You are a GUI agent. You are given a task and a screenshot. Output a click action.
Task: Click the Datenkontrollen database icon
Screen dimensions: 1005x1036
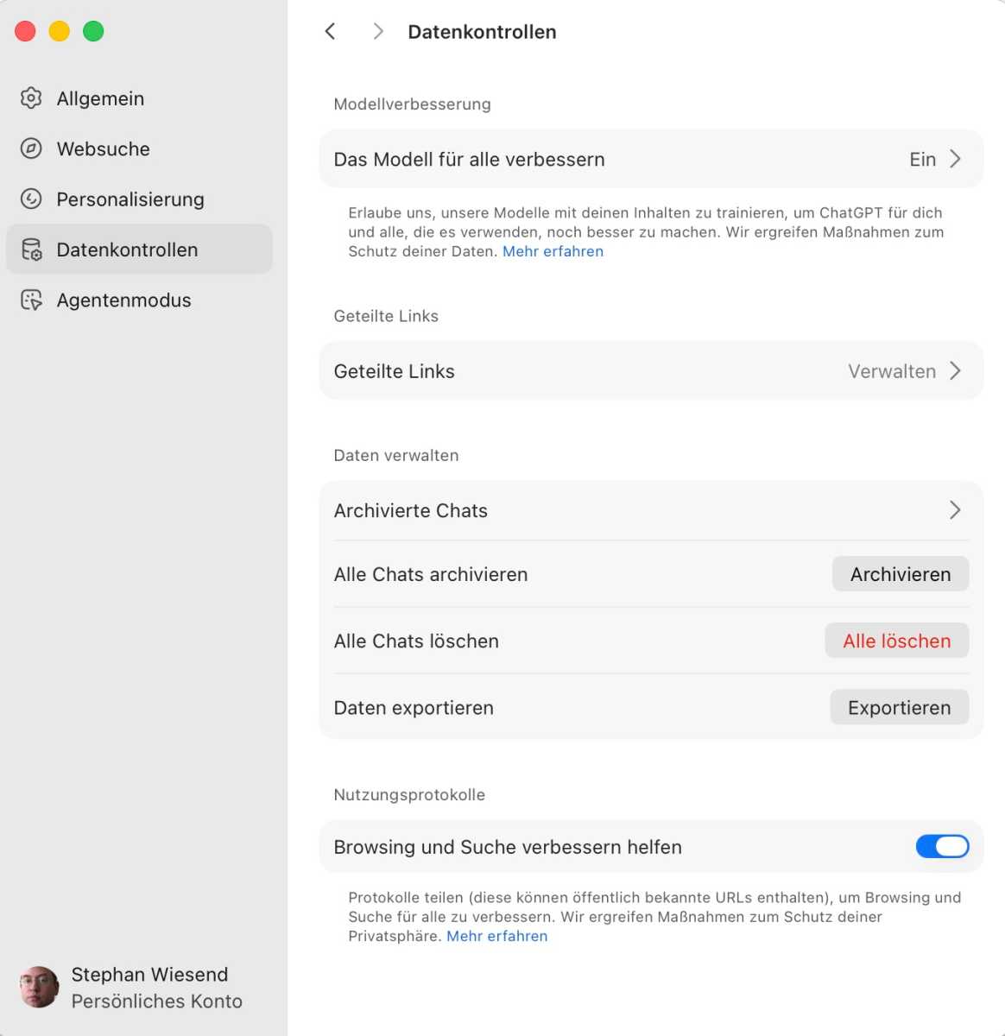tap(31, 250)
